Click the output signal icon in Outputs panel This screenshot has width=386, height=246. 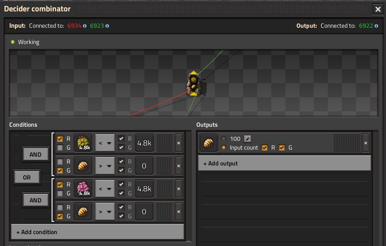[x=208, y=143]
